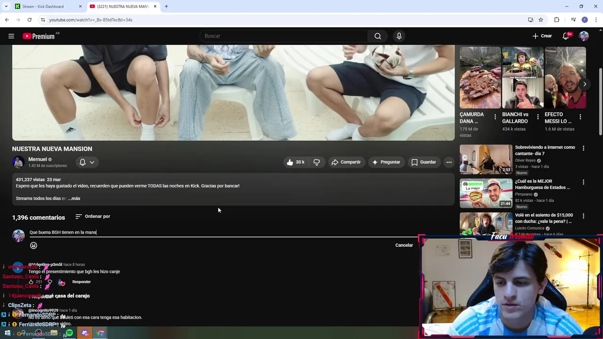Open the Chrome profile F avatar
This screenshot has width=603, height=339.
tap(585, 20)
